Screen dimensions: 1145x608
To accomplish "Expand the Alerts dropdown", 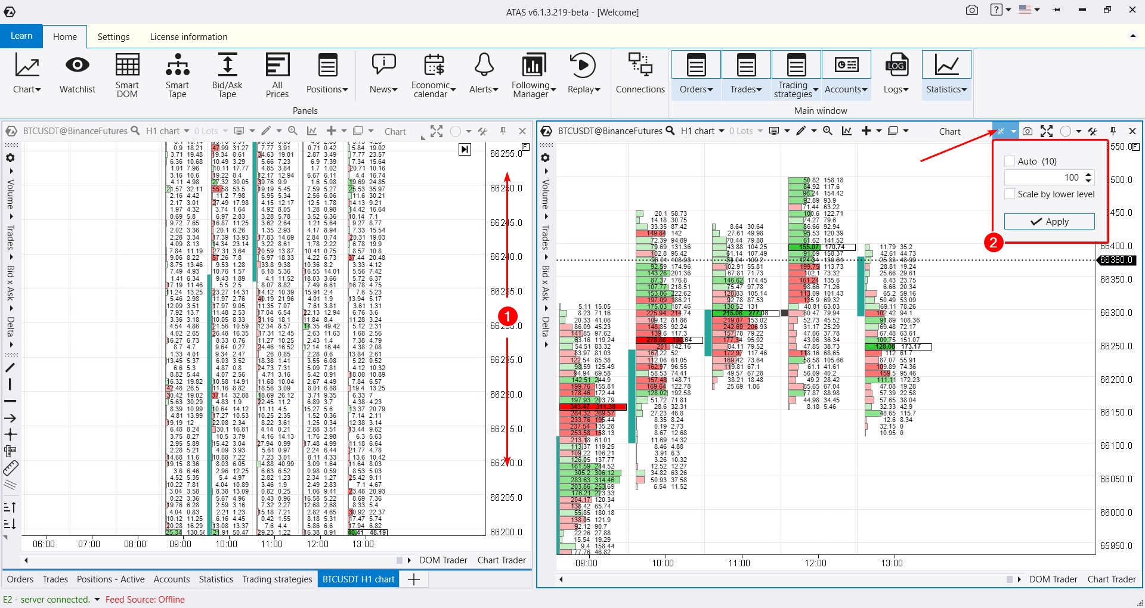I will click(x=484, y=75).
